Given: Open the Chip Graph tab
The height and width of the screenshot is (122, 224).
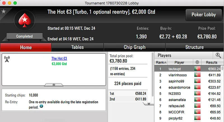Looking at the screenshot, I should [134, 47].
